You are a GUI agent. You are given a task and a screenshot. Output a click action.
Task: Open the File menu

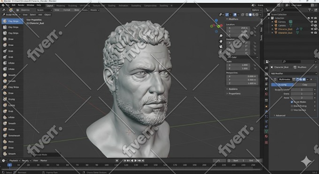[8, 5]
